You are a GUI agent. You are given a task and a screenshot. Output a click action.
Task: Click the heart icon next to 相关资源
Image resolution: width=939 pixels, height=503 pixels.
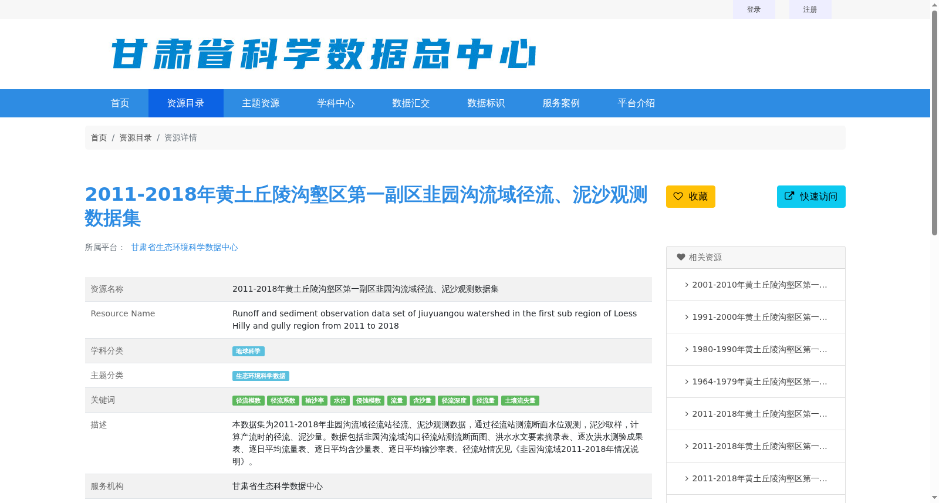click(681, 257)
